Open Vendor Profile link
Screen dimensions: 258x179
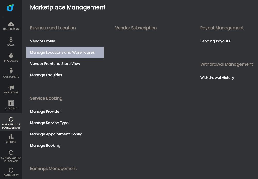43,41
